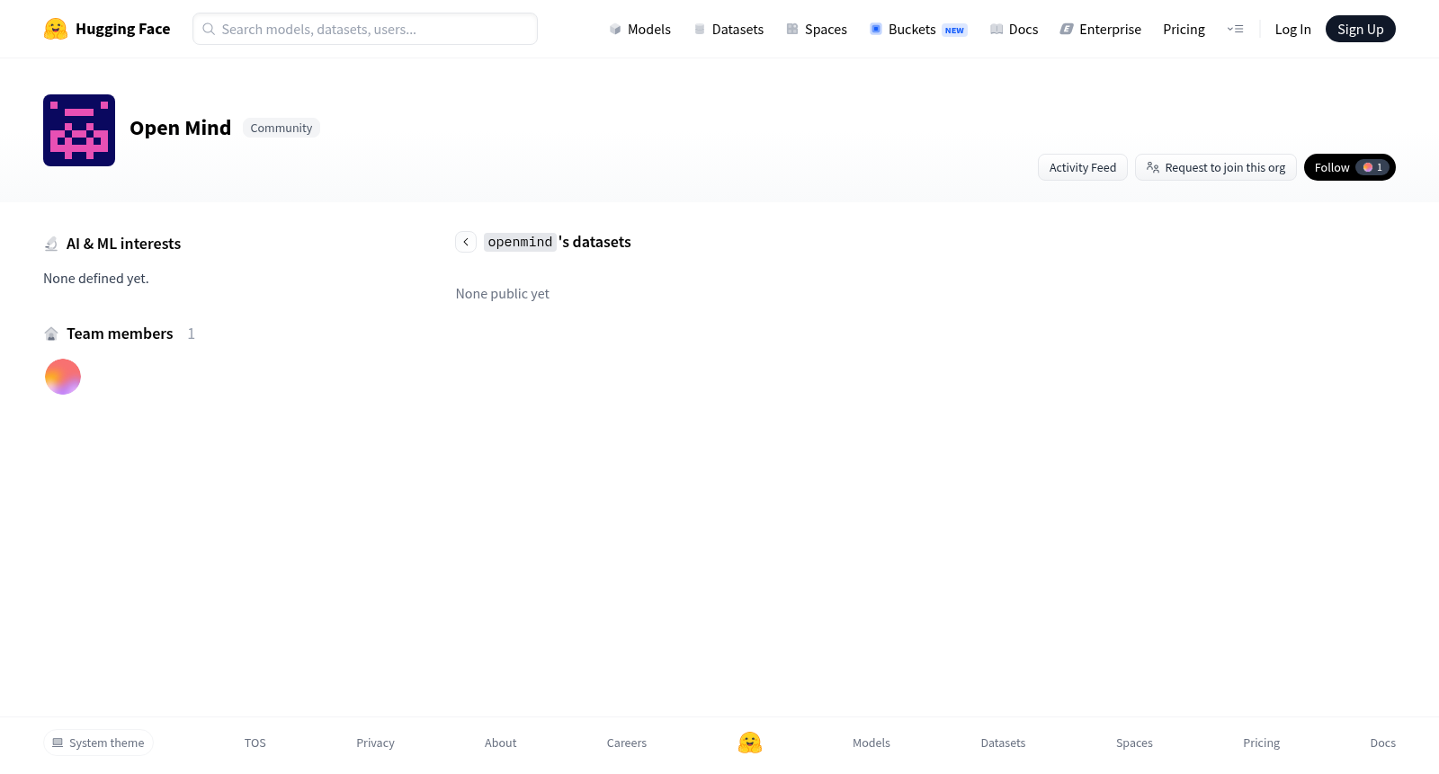
Task: Open the Pricing footer link
Action: click(1261, 743)
